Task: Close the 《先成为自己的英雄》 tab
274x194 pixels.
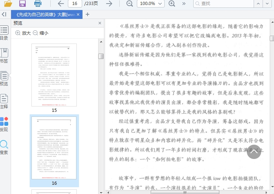Action: [78, 15]
